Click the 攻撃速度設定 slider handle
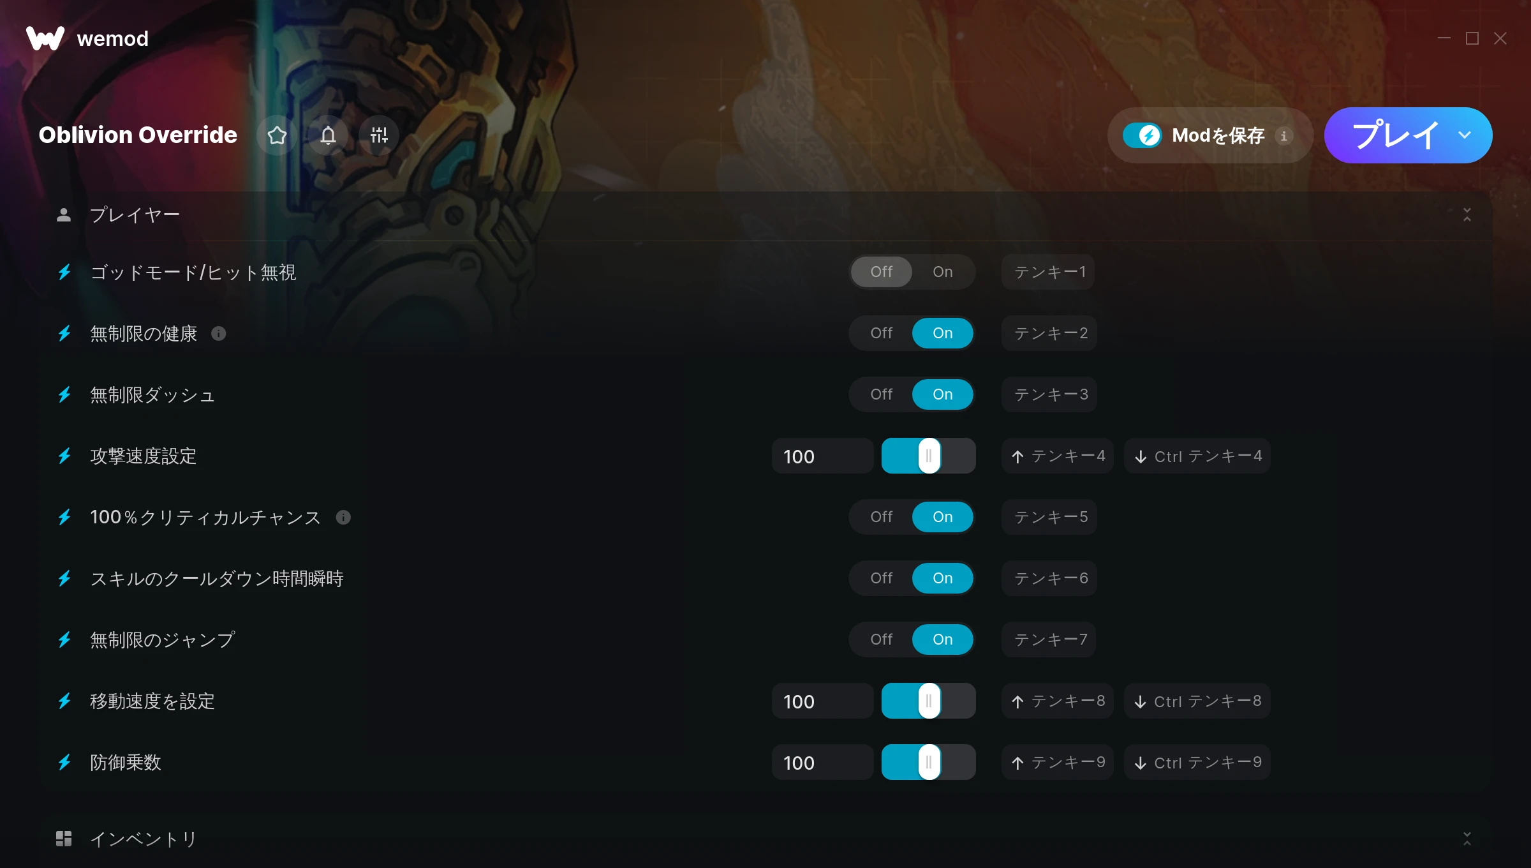This screenshot has height=868, width=1531. [x=929, y=456]
